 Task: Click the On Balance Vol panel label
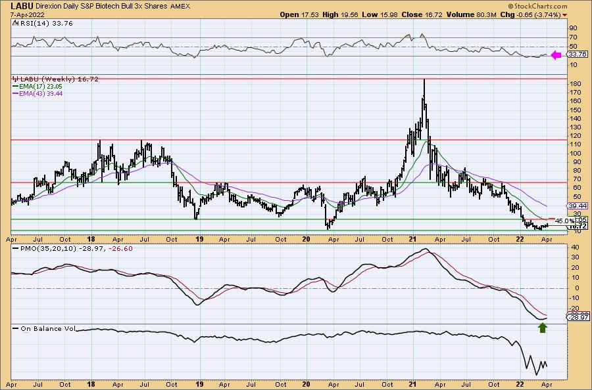pos(48,329)
